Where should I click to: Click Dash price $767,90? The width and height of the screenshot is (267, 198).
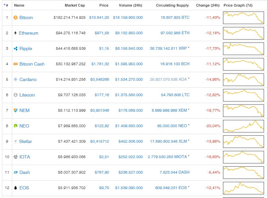pyautogui.click(x=102, y=172)
